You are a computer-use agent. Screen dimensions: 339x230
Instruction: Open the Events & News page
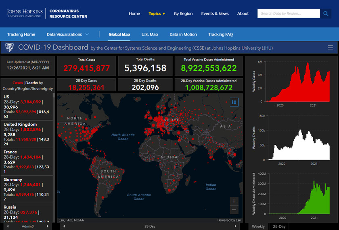point(215,14)
